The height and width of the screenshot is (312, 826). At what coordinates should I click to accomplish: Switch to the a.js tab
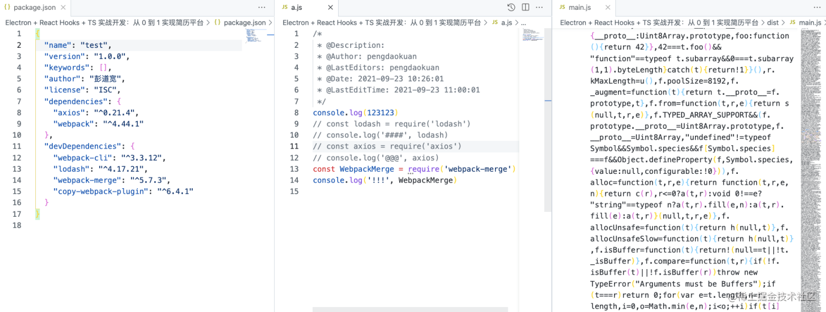tap(296, 8)
